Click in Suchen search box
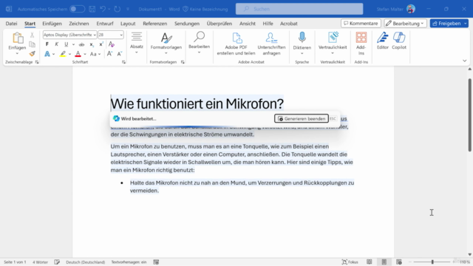The image size is (473, 266). [x=299, y=9]
